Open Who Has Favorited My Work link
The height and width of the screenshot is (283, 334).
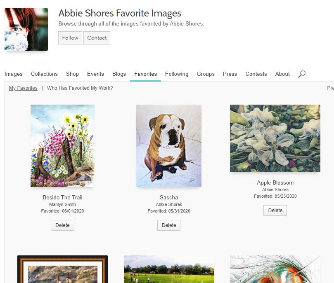[80, 88]
